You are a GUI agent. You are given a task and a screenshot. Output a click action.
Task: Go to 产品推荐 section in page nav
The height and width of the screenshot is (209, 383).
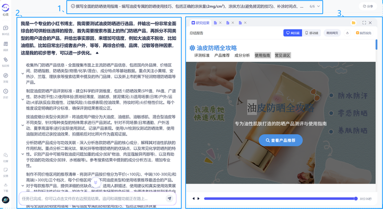222,56
